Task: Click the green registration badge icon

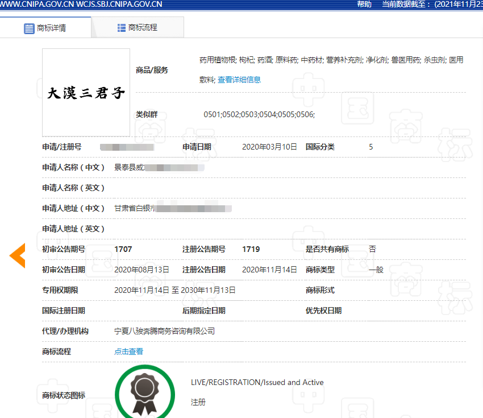Action: [x=144, y=392]
